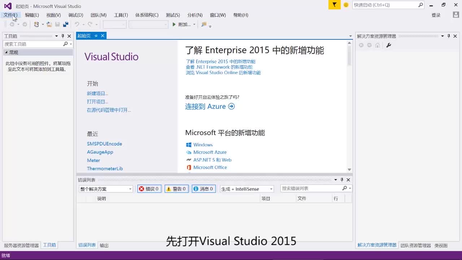Image resolution: width=462 pixels, height=260 pixels.
Task: Open the document tab list dropdown arrow
Action: (350, 36)
